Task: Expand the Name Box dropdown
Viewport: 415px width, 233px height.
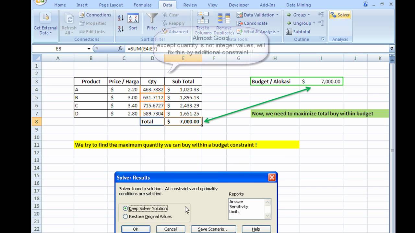Action: [x=89, y=49]
